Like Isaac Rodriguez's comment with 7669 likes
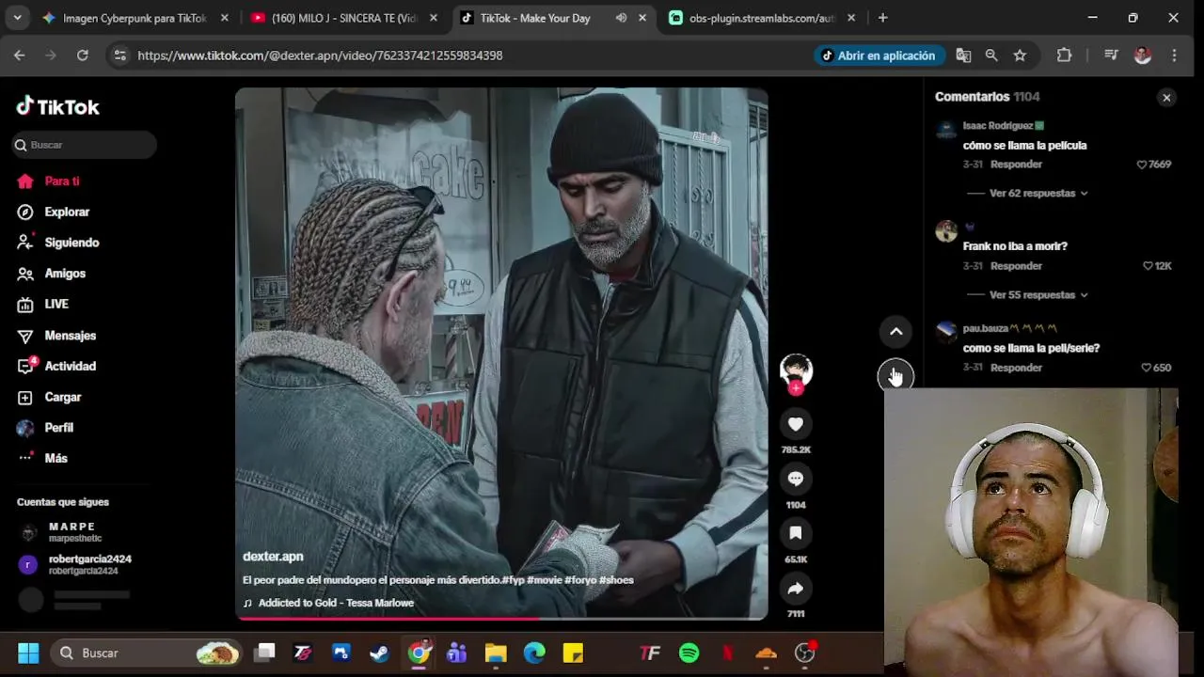This screenshot has width=1204, height=677. pyautogui.click(x=1142, y=165)
